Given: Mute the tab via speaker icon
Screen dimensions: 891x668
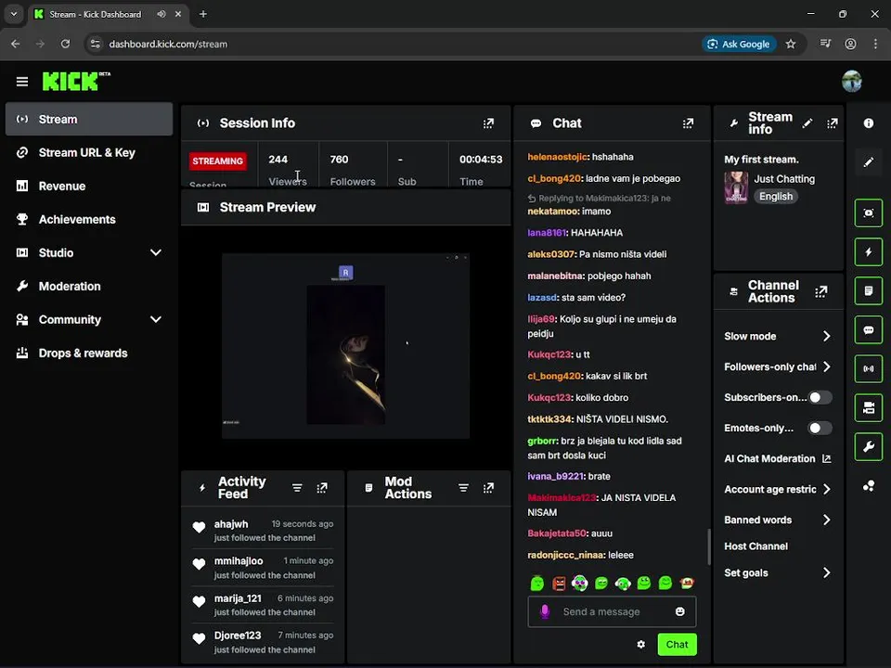Looking at the screenshot, I should click(161, 14).
